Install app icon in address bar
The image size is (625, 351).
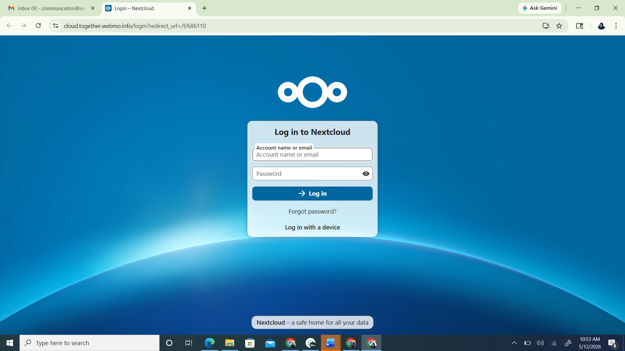(546, 26)
